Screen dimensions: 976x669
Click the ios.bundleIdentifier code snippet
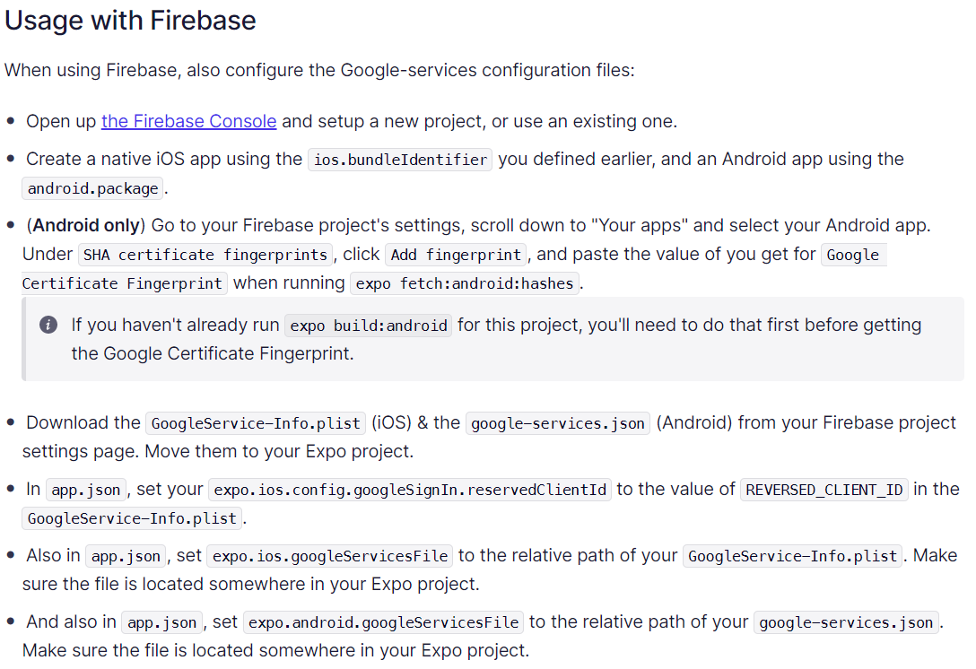pos(400,160)
